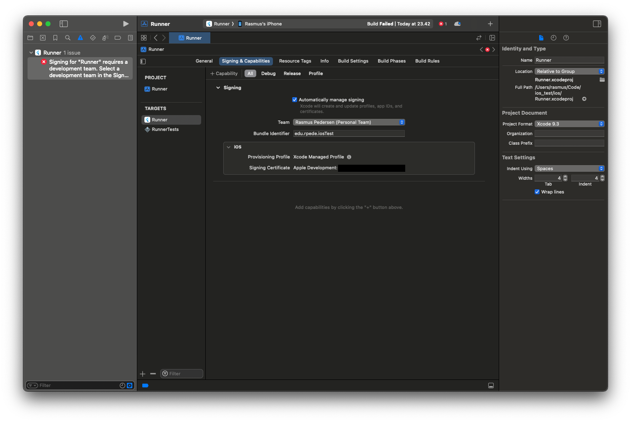Toggle recent issues filter clock icon
The height and width of the screenshot is (422, 631).
click(x=122, y=385)
